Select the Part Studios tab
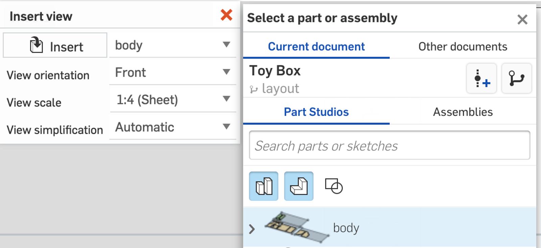 [x=316, y=112]
